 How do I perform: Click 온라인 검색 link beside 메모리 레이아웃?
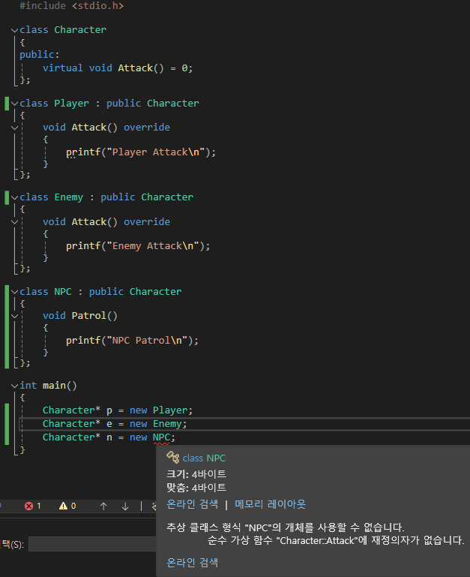[192, 504]
